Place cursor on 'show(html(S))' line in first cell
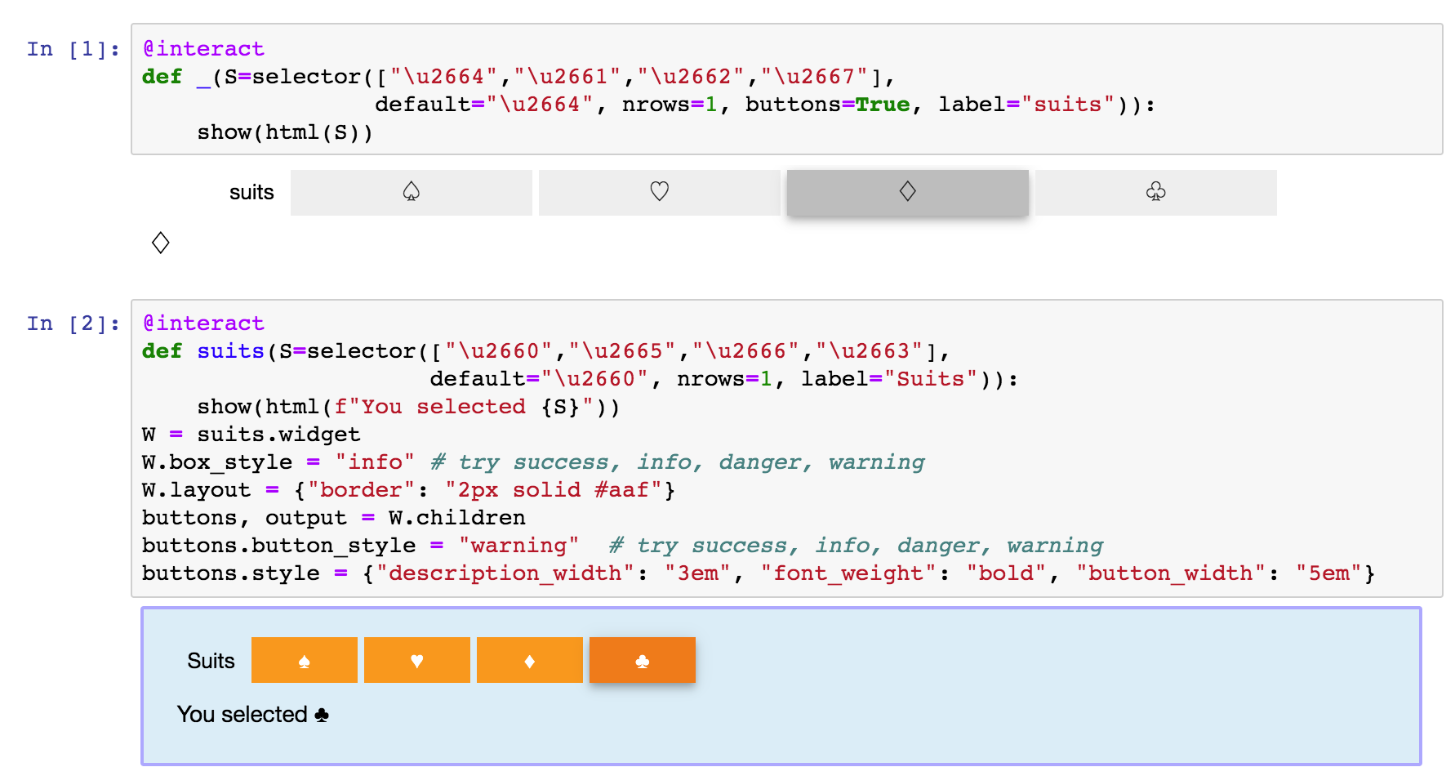The height and width of the screenshot is (776, 1455). [x=284, y=132]
